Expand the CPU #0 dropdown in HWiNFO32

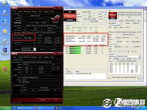coord(106,12)
